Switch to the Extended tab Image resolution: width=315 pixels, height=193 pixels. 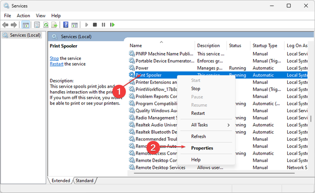pos(61,180)
